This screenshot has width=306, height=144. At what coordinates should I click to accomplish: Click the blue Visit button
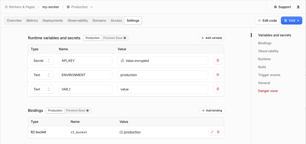click(291, 21)
